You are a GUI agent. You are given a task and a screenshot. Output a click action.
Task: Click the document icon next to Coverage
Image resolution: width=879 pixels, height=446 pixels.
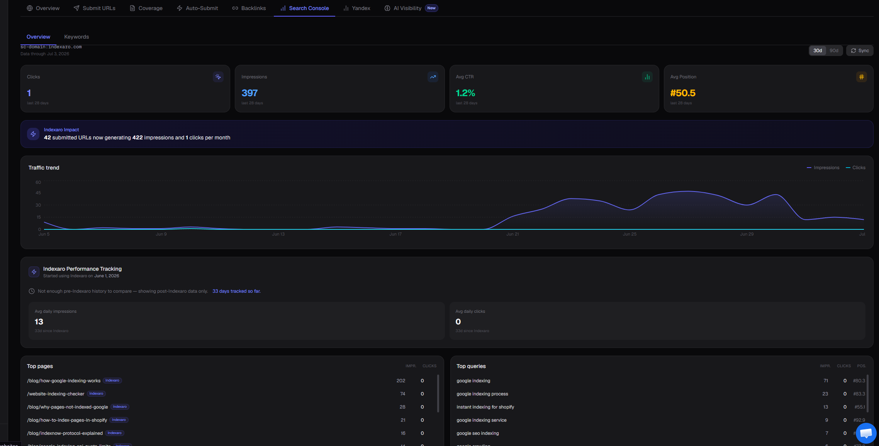[132, 8]
